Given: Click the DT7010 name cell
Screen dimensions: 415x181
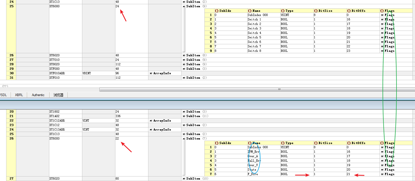Looking at the screenshot, I should pos(66,60).
